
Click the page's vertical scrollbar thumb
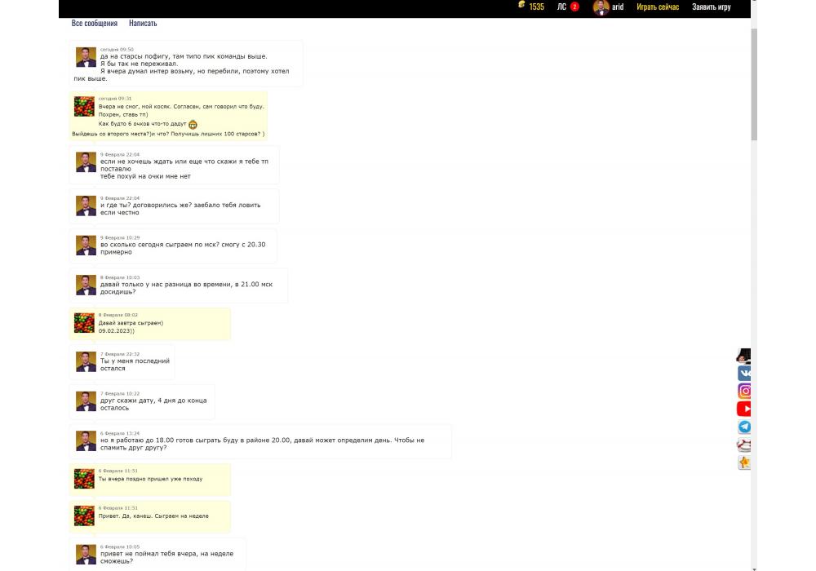(x=754, y=82)
